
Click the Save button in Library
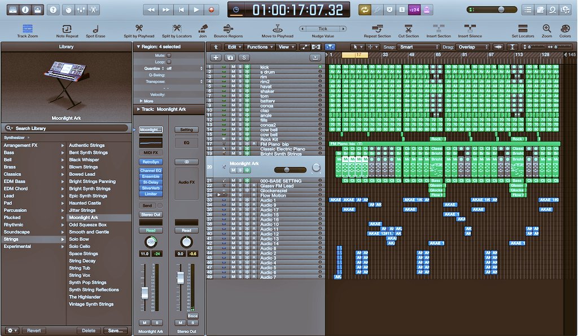point(115,330)
